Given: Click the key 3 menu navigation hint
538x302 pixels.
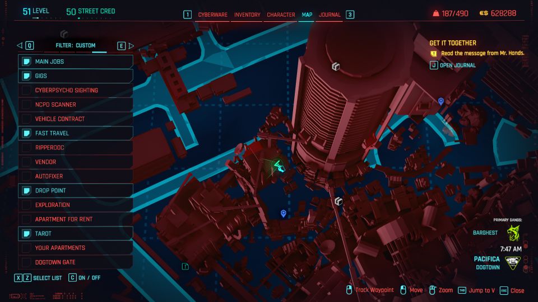Looking at the screenshot, I should point(350,15).
